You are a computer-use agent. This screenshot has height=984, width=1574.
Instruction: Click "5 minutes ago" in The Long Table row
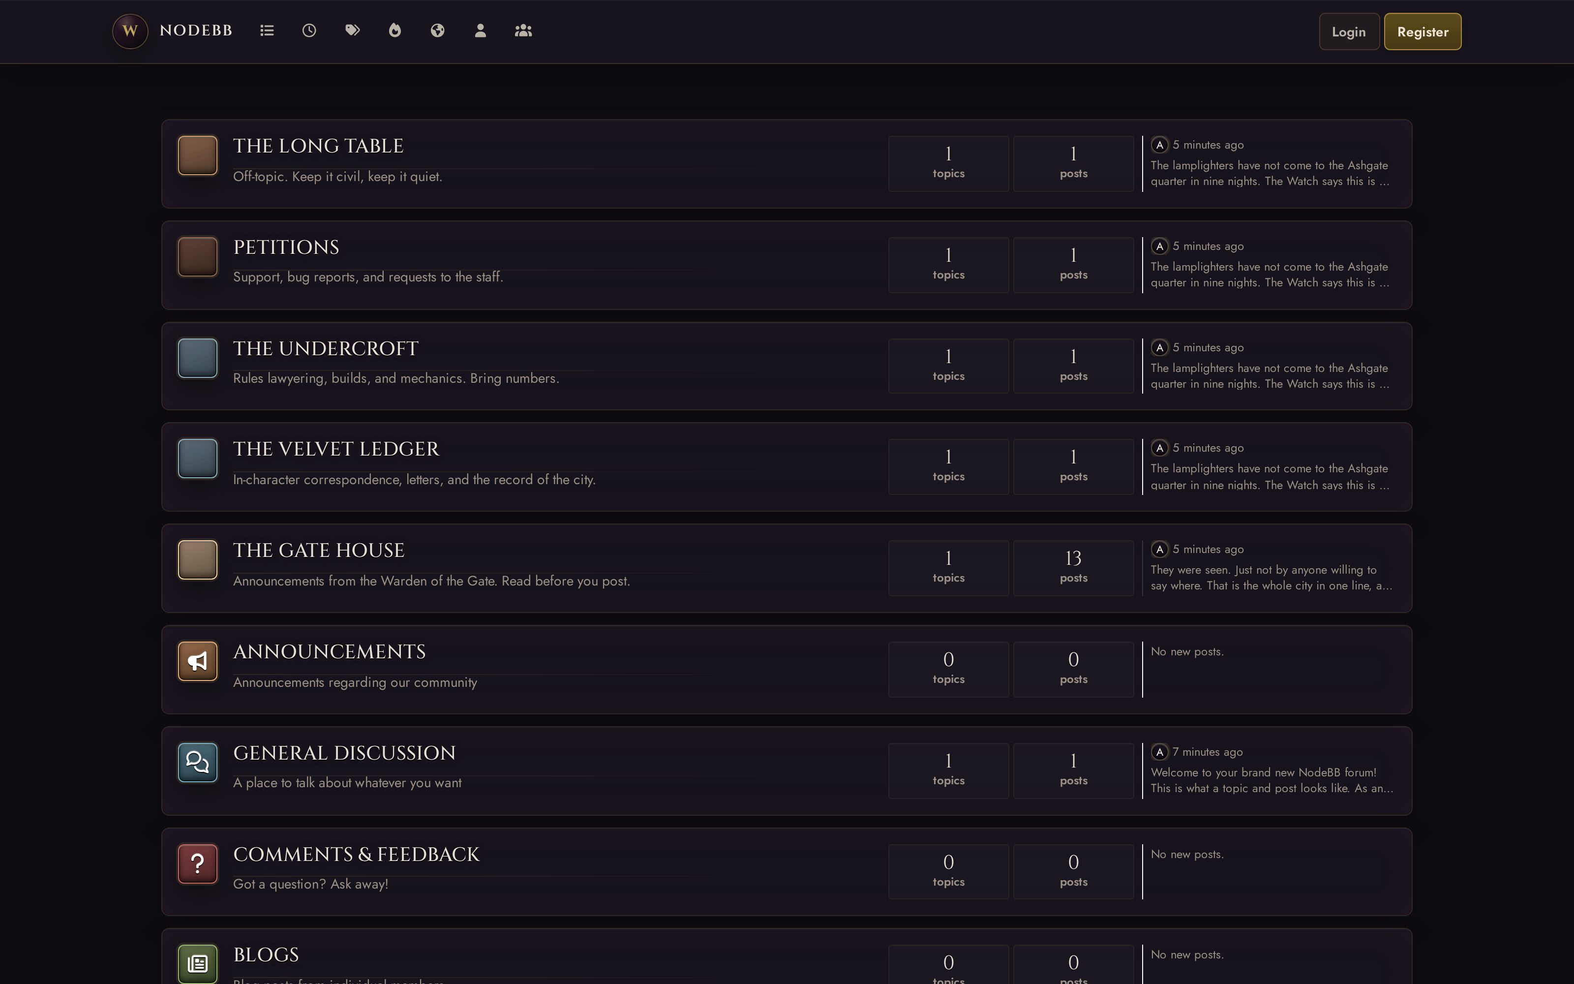[x=1208, y=145]
